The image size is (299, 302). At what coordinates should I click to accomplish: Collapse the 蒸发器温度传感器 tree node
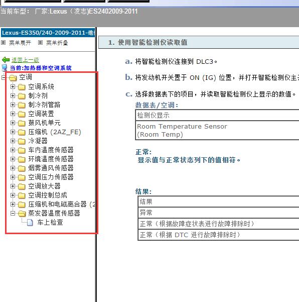[x=13, y=214]
